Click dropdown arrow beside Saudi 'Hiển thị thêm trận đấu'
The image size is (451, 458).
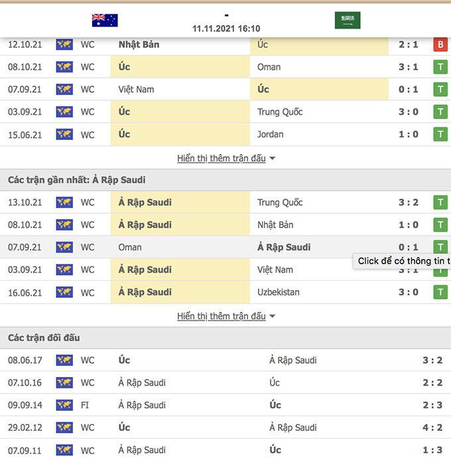click(273, 317)
